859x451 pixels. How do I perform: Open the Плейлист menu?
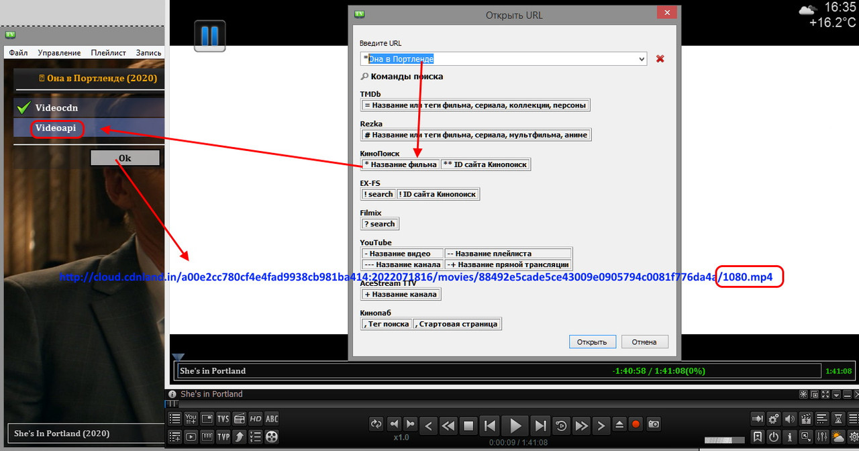[x=109, y=52]
